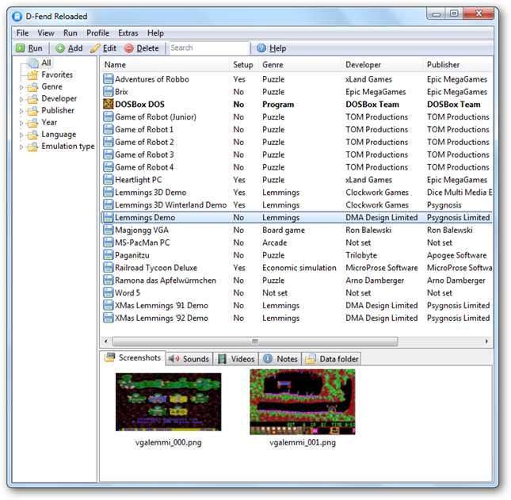Viewport: 511px width, 500px height.
Task: Click the horizontal scrollbar of game list
Action: click(254, 342)
